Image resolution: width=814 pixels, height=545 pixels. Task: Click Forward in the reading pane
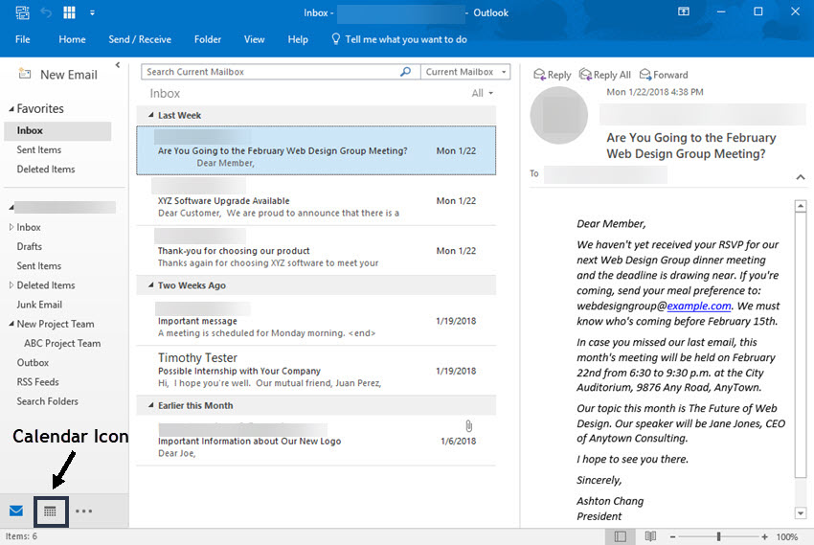pyautogui.click(x=664, y=75)
